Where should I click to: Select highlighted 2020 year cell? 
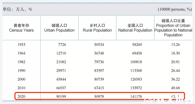21,96
